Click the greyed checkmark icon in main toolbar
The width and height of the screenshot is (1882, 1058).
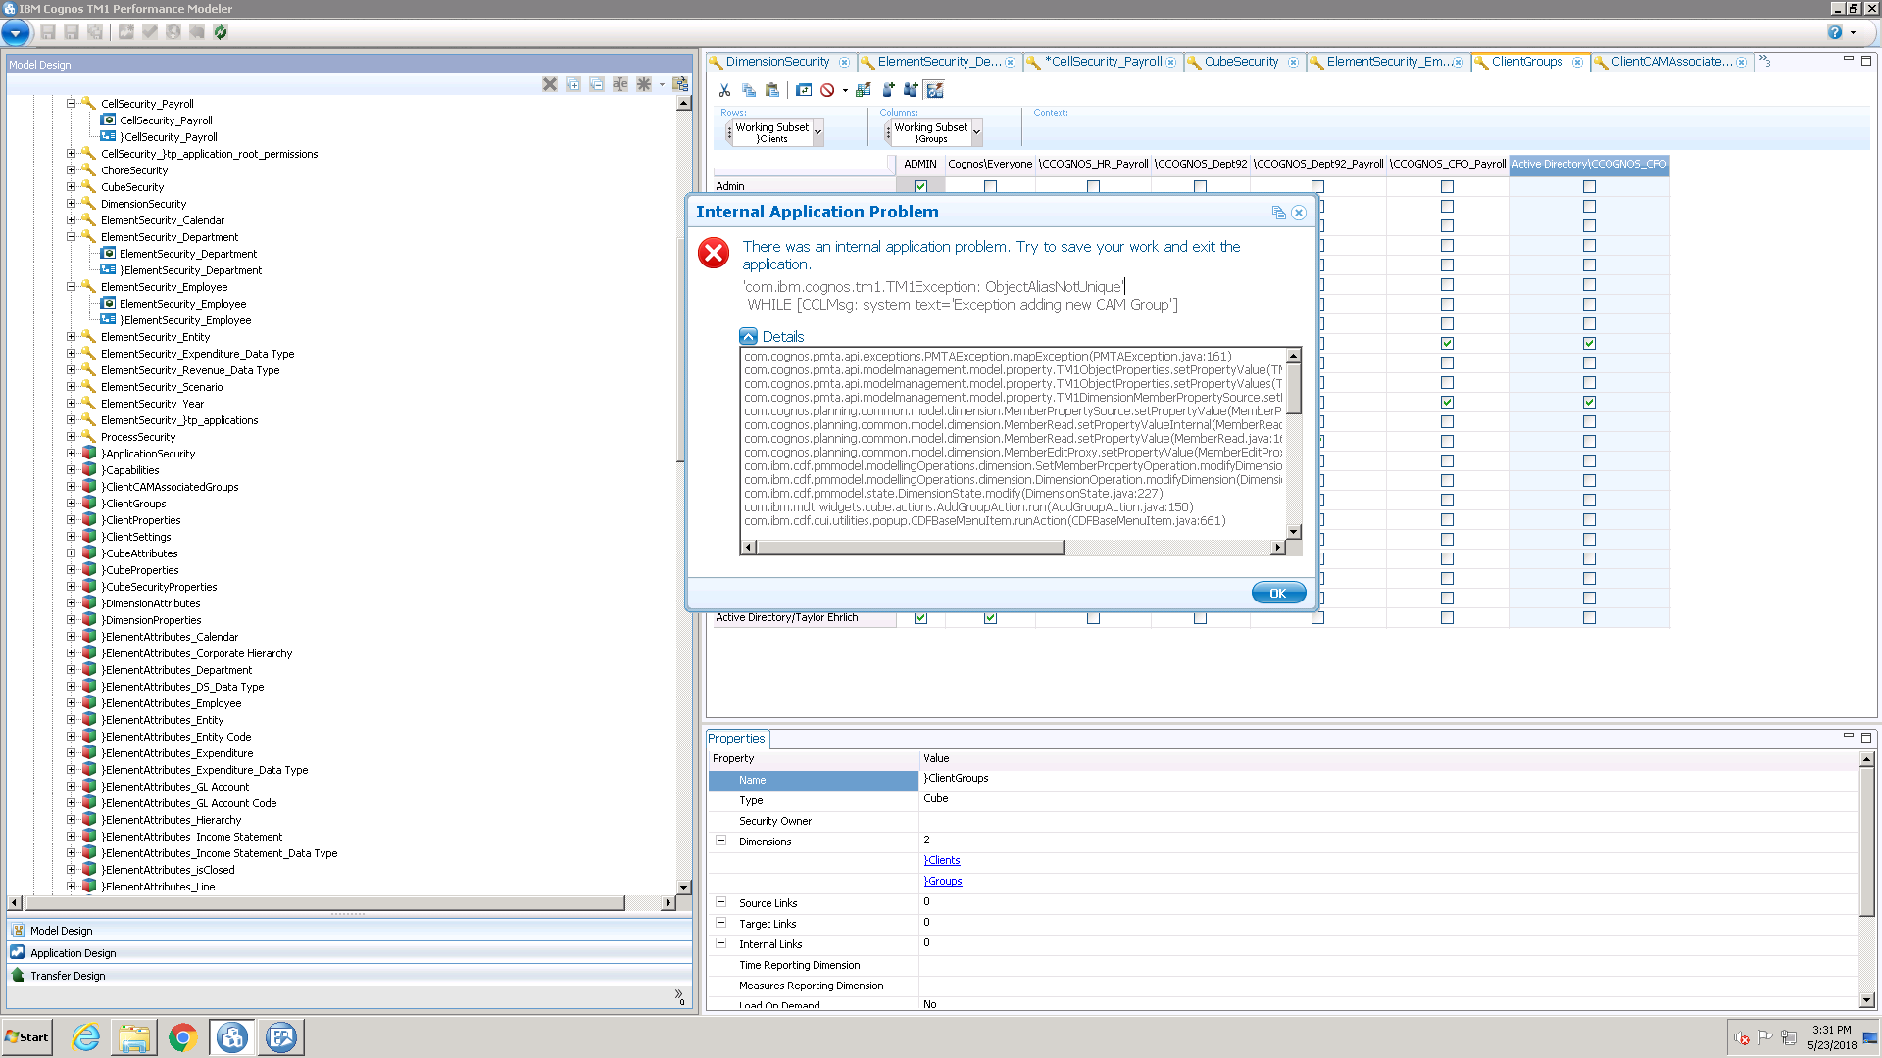pos(150,32)
